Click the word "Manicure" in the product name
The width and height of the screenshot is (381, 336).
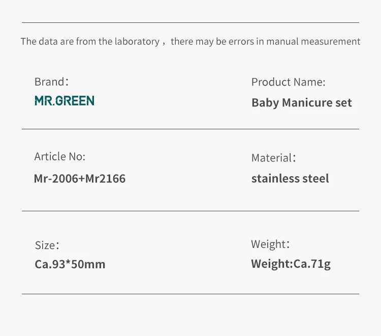click(x=307, y=103)
